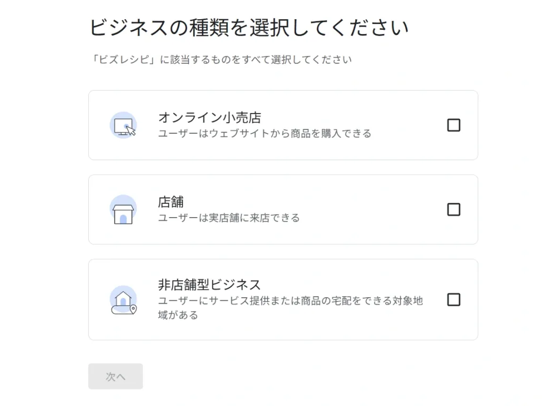The width and height of the screenshot is (544, 406).
Task: Click the house with map pin icon
Action: pos(123,300)
